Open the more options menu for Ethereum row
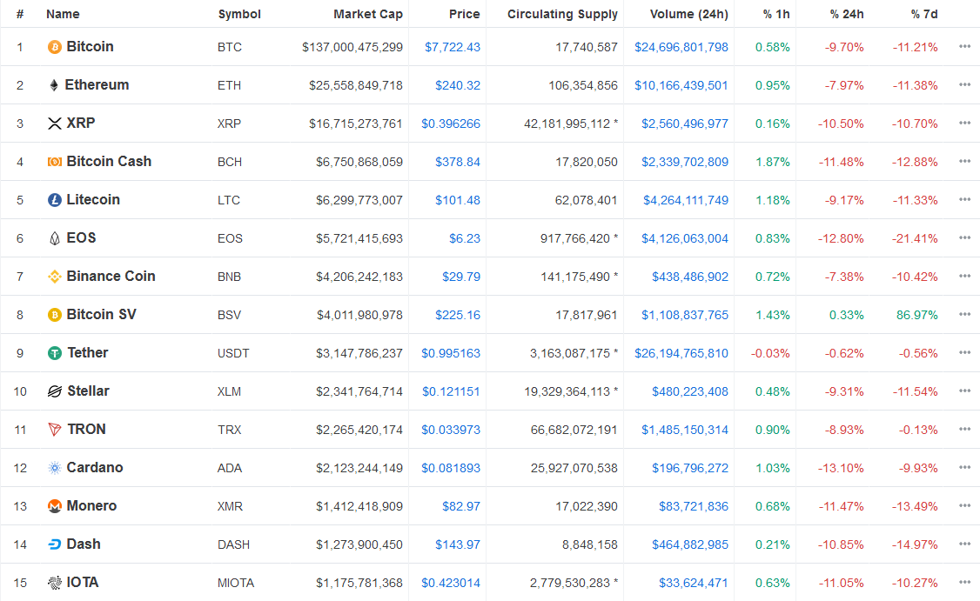The height and width of the screenshot is (601, 980). (x=964, y=85)
